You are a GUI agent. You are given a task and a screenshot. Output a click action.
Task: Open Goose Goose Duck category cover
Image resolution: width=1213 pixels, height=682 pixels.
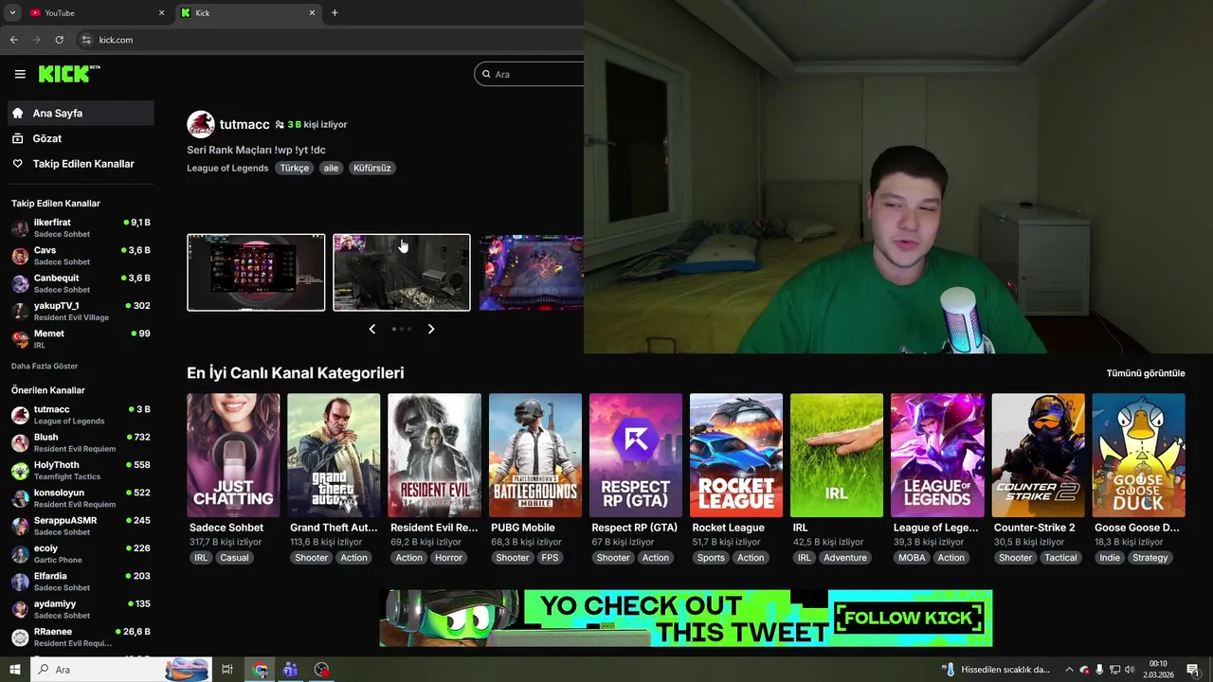click(x=1139, y=455)
